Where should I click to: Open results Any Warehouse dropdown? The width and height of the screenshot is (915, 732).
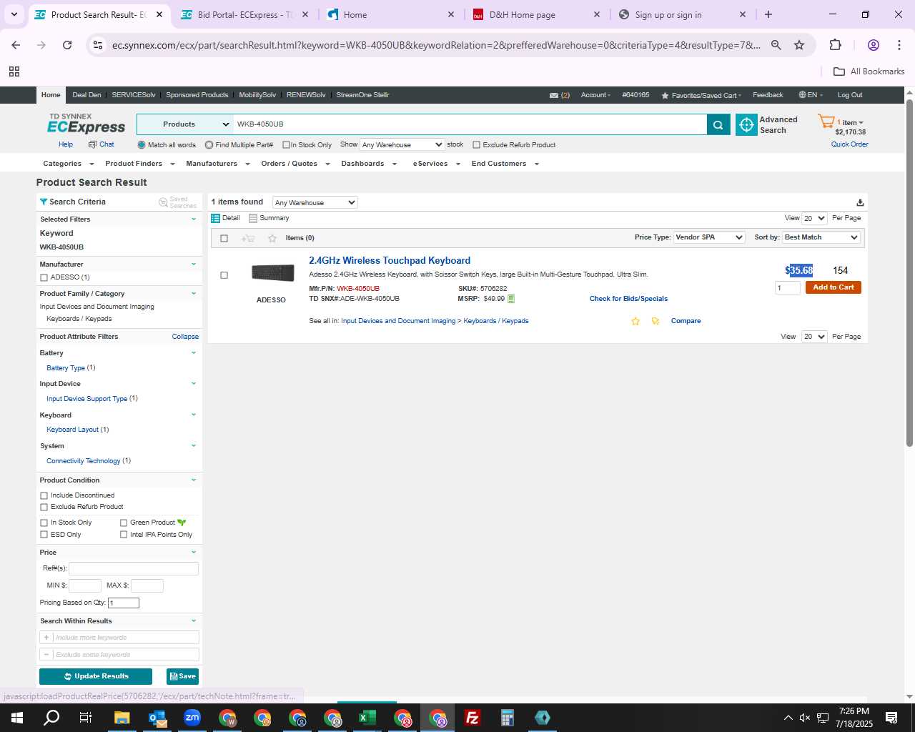[x=315, y=202]
